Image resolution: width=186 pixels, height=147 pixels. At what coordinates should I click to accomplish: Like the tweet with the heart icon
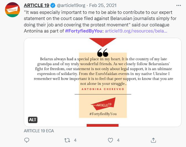[110, 140]
